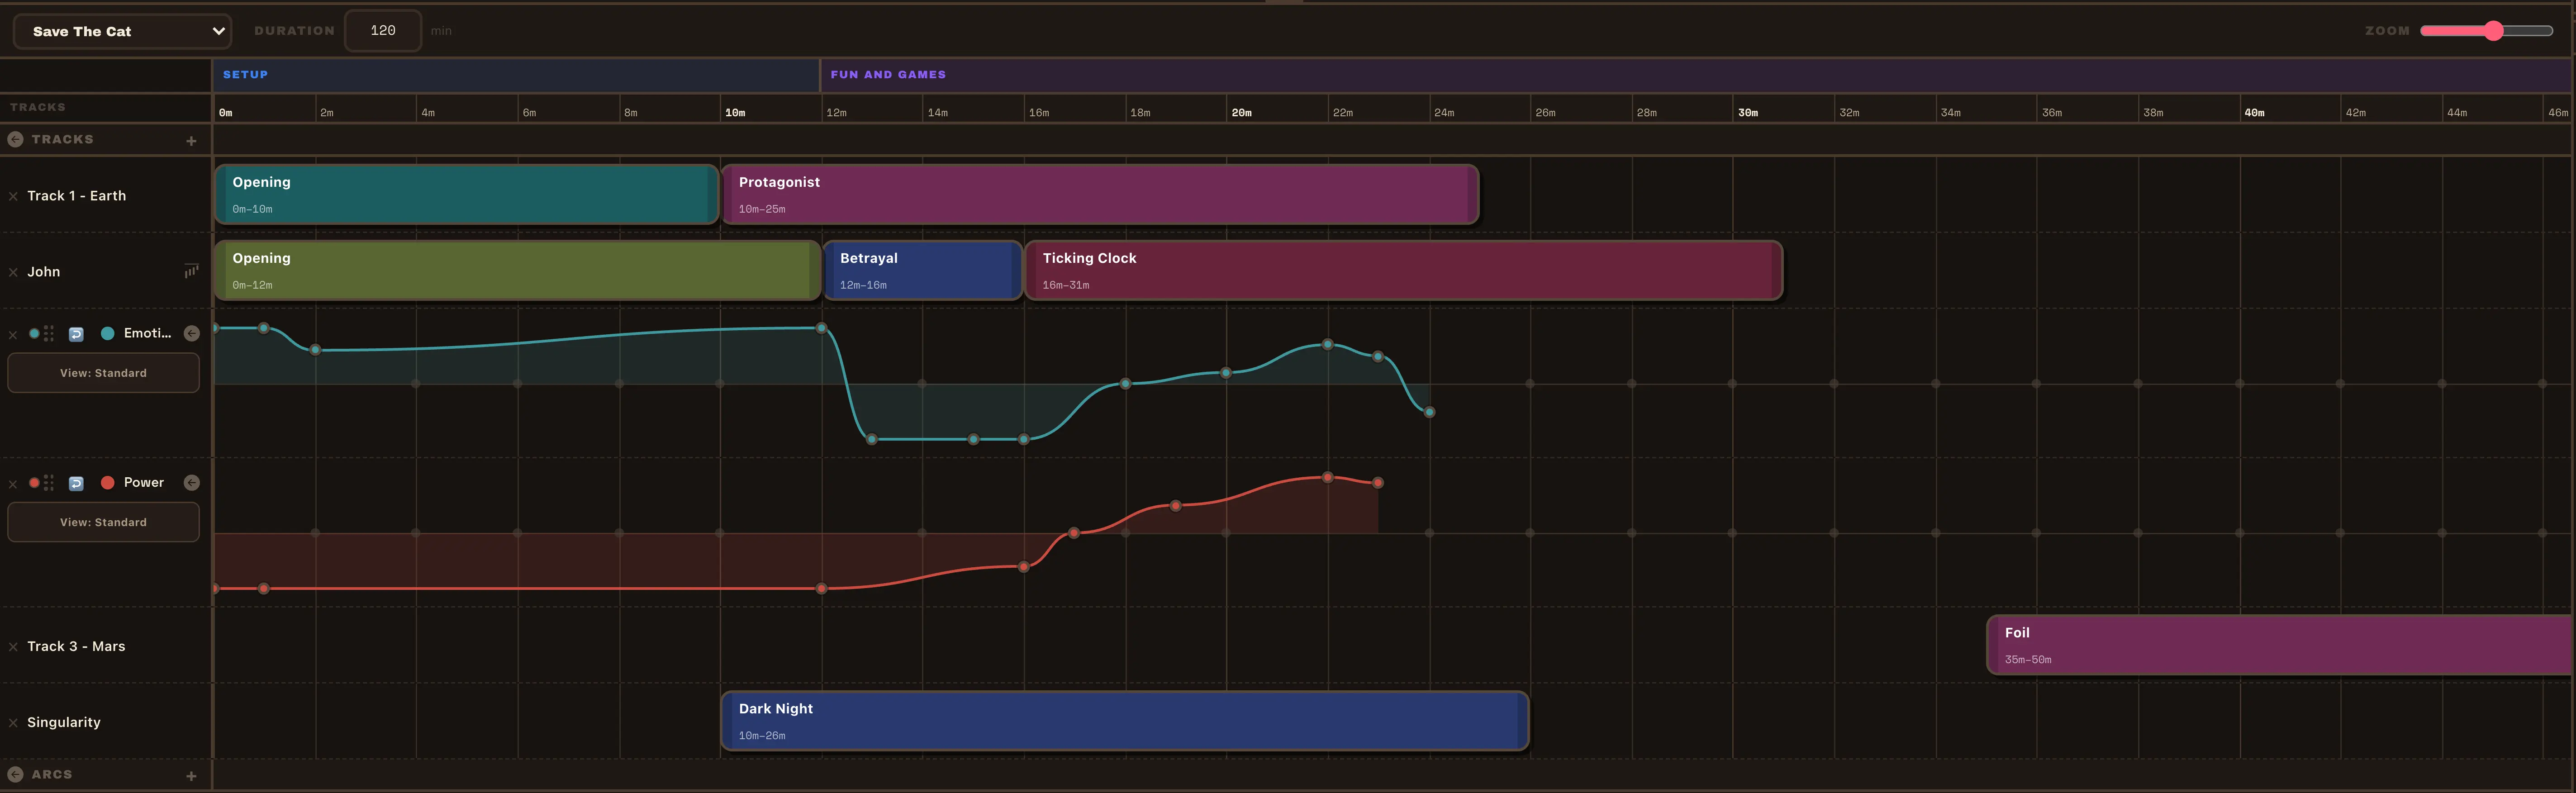
Task: Remove the Emotion curve track with its X
Action: pos(13,335)
